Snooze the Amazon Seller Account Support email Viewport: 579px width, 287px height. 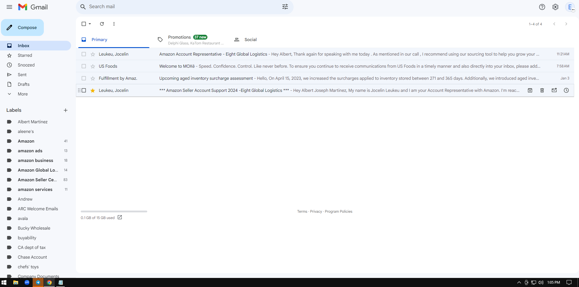566,90
